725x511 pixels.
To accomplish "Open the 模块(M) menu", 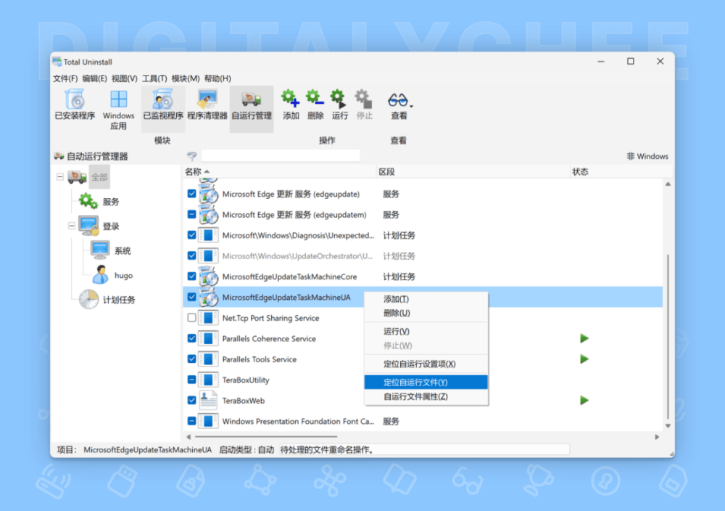I will 186,78.
